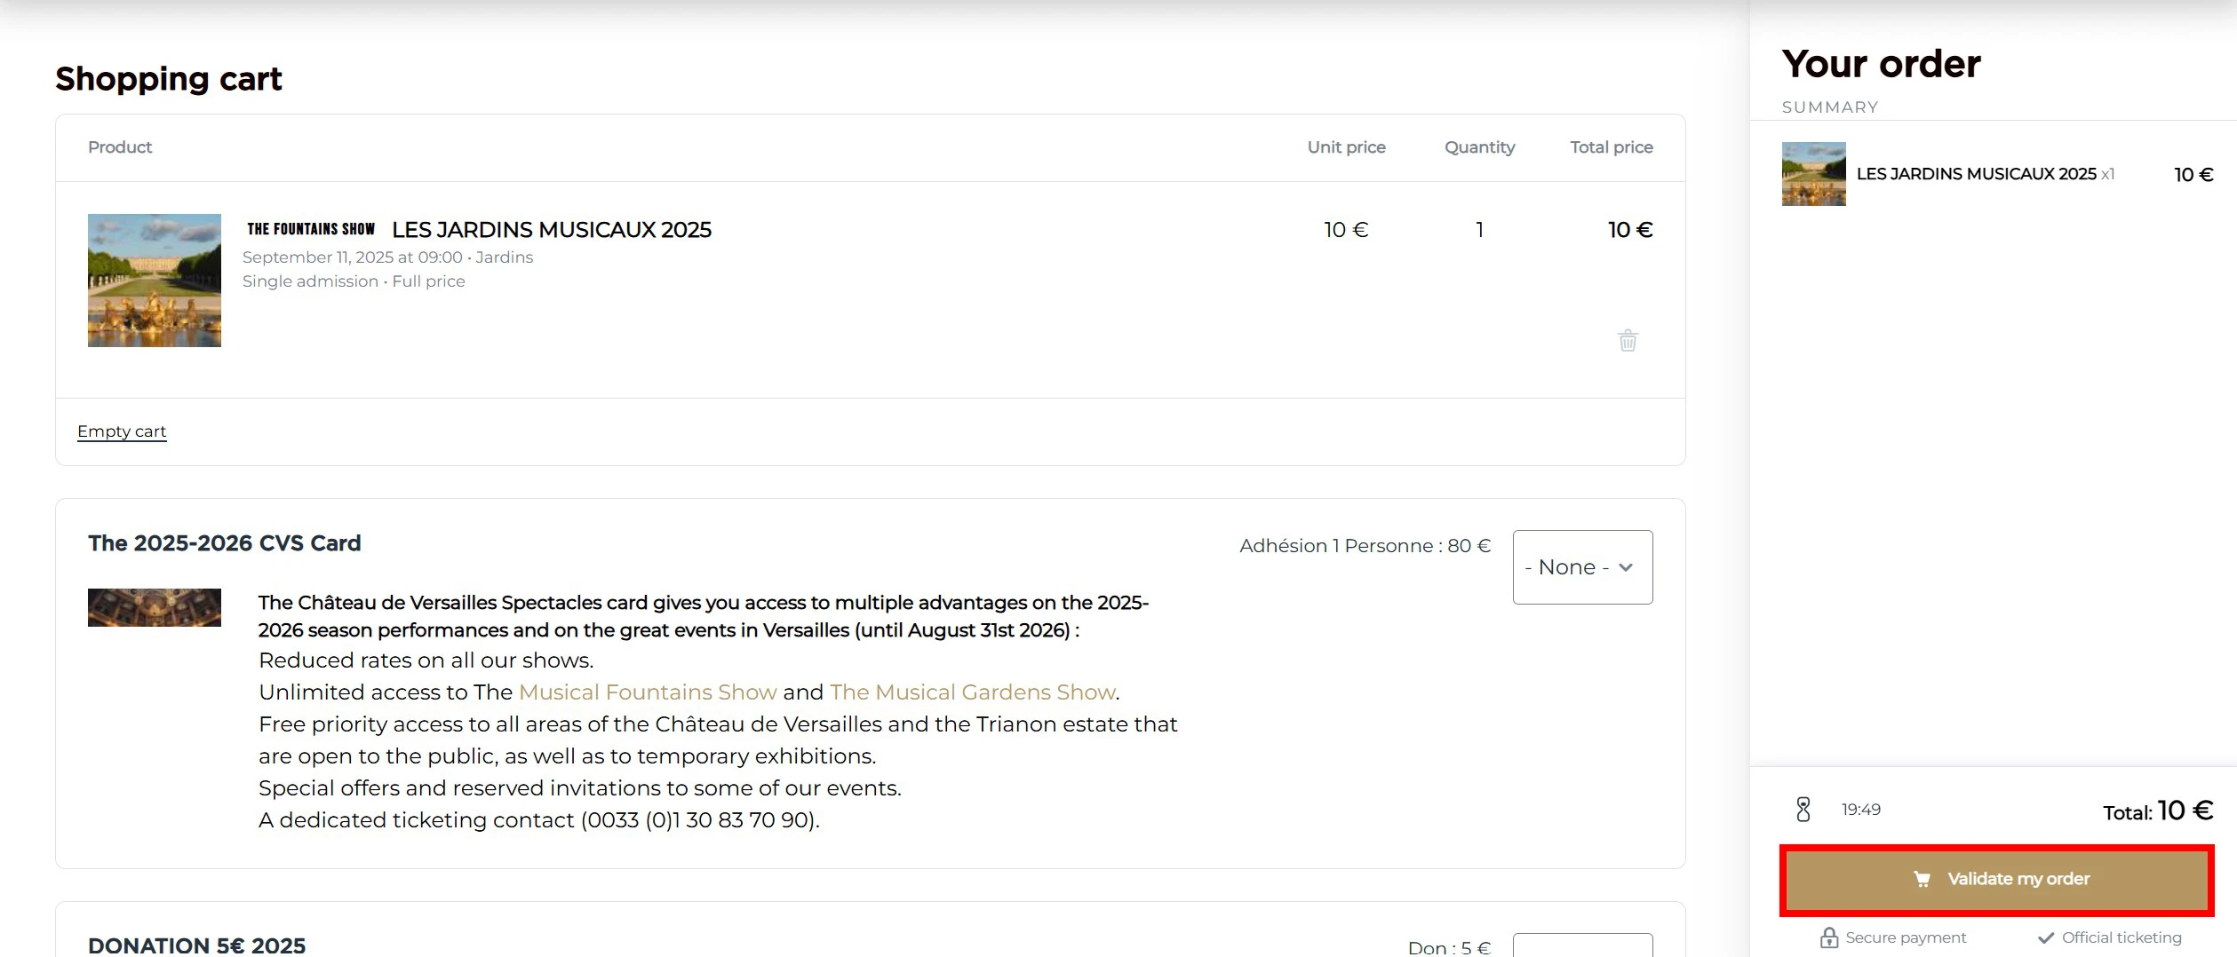The height and width of the screenshot is (957, 2237).
Task: Click the Unit price column header
Action: [x=1346, y=147]
